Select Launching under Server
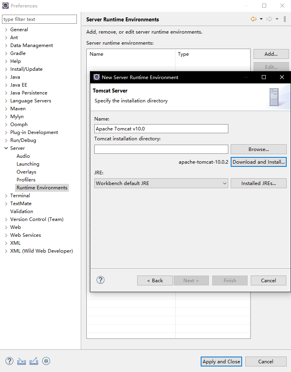Screen dimensions: 291x372 click(x=28, y=164)
